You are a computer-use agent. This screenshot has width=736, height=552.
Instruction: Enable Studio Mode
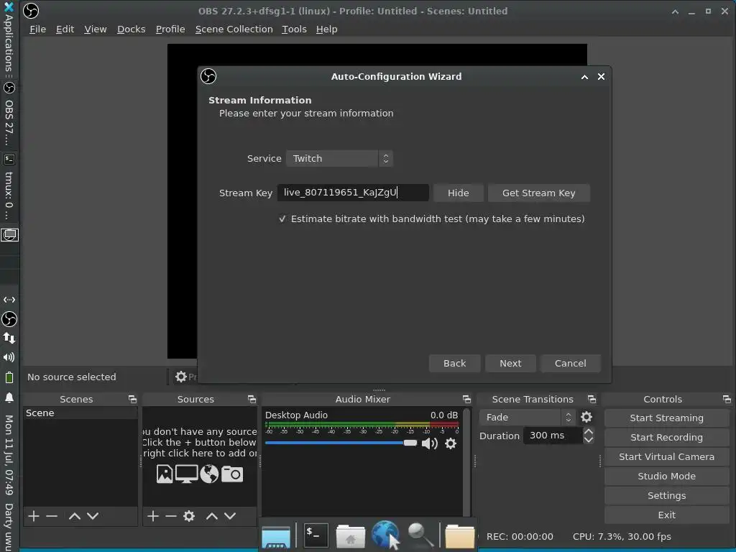pos(666,476)
